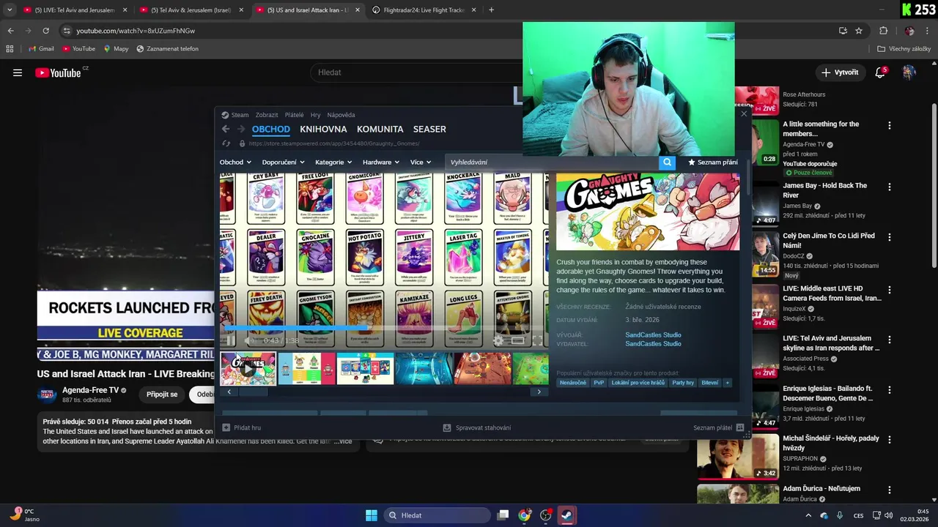Open the YouTube hamburger guide menu
The image size is (938, 527).
click(x=18, y=72)
